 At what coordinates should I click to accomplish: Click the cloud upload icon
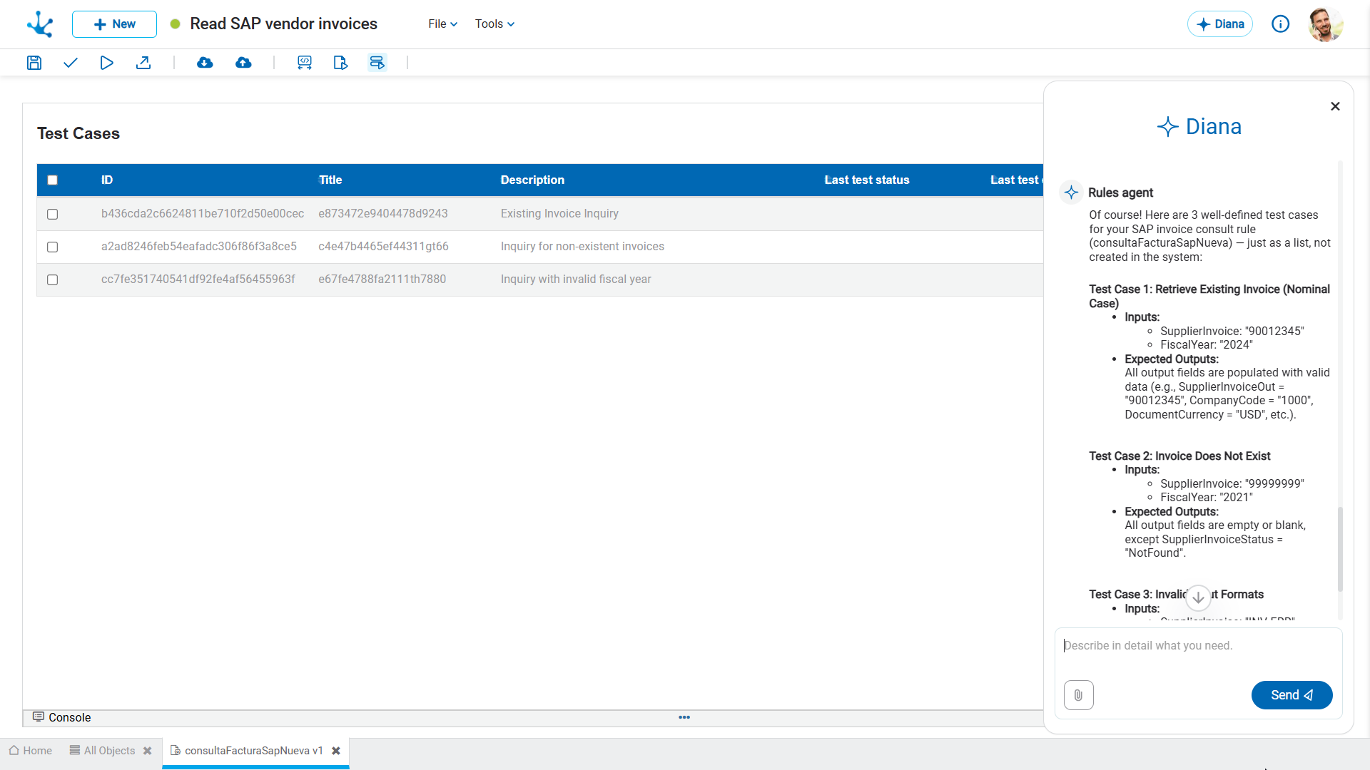243,63
